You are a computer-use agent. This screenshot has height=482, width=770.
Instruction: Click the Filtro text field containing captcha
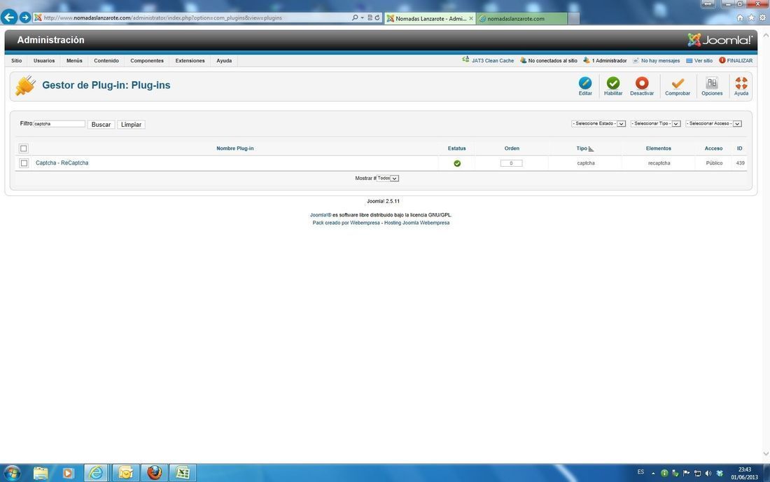click(x=59, y=124)
